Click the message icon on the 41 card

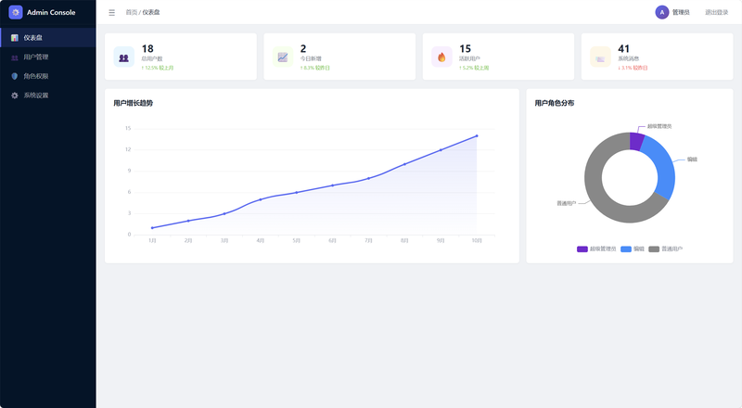600,57
